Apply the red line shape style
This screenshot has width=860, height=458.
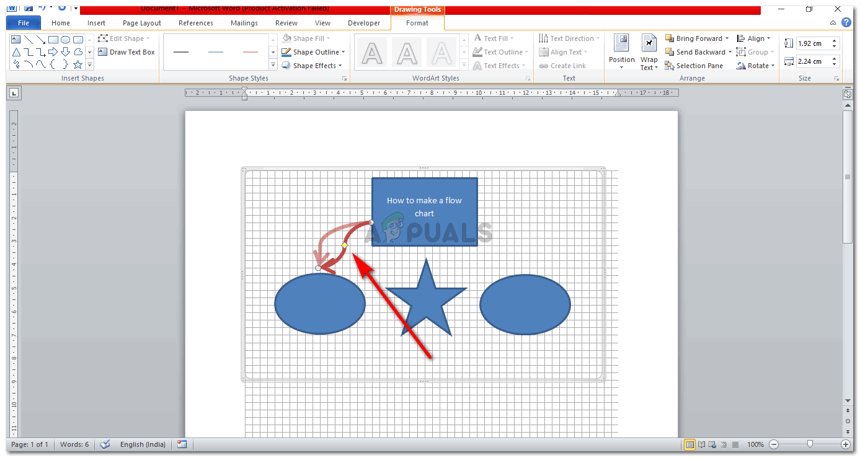coord(250,52)
